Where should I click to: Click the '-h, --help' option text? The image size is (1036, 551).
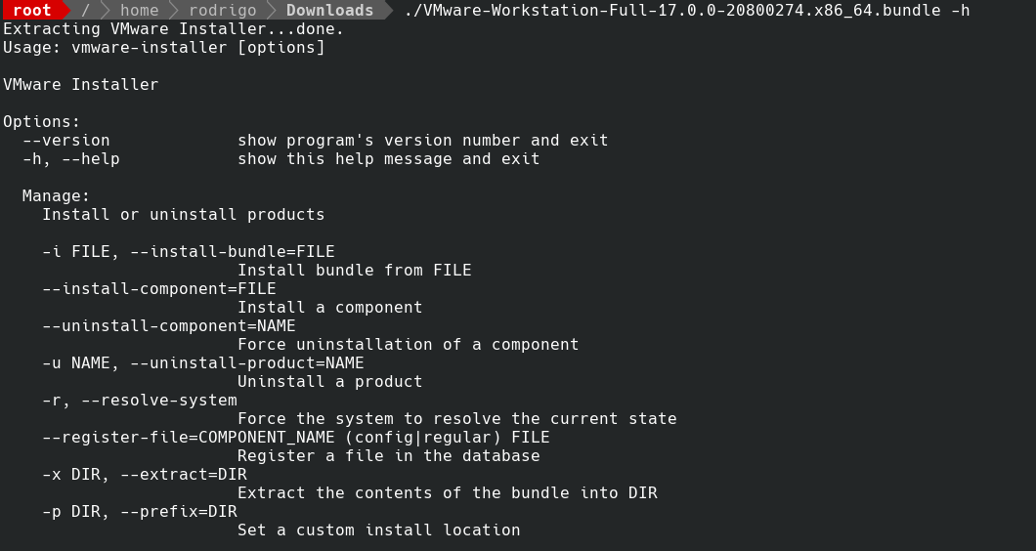pyautogui.click(x=70, y=159)
